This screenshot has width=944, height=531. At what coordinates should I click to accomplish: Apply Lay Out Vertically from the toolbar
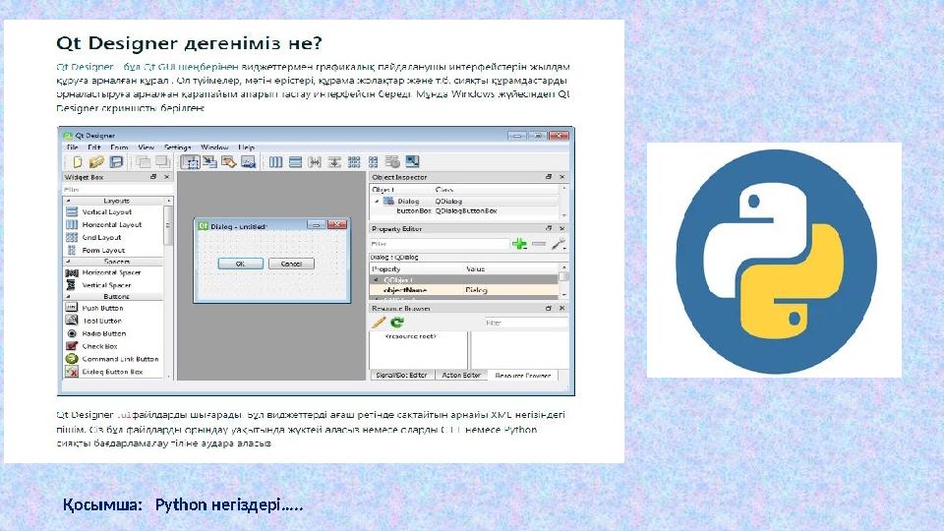point(295,162)
